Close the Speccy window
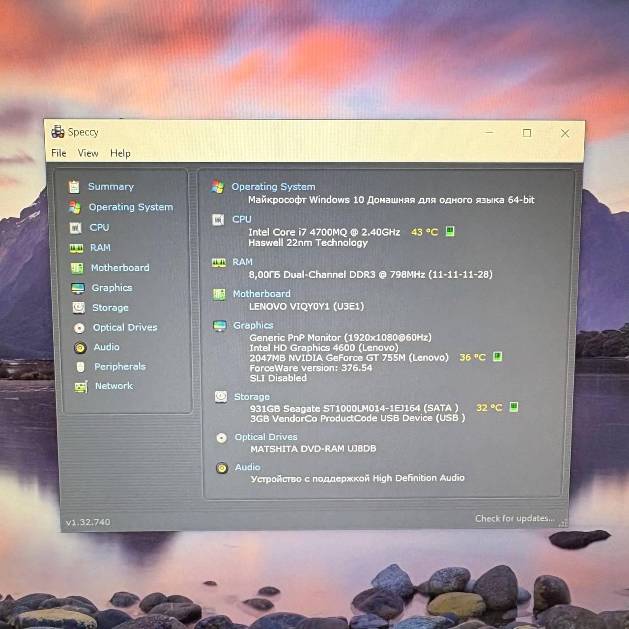Screen dimensions: 629x629 click(565, 133)
